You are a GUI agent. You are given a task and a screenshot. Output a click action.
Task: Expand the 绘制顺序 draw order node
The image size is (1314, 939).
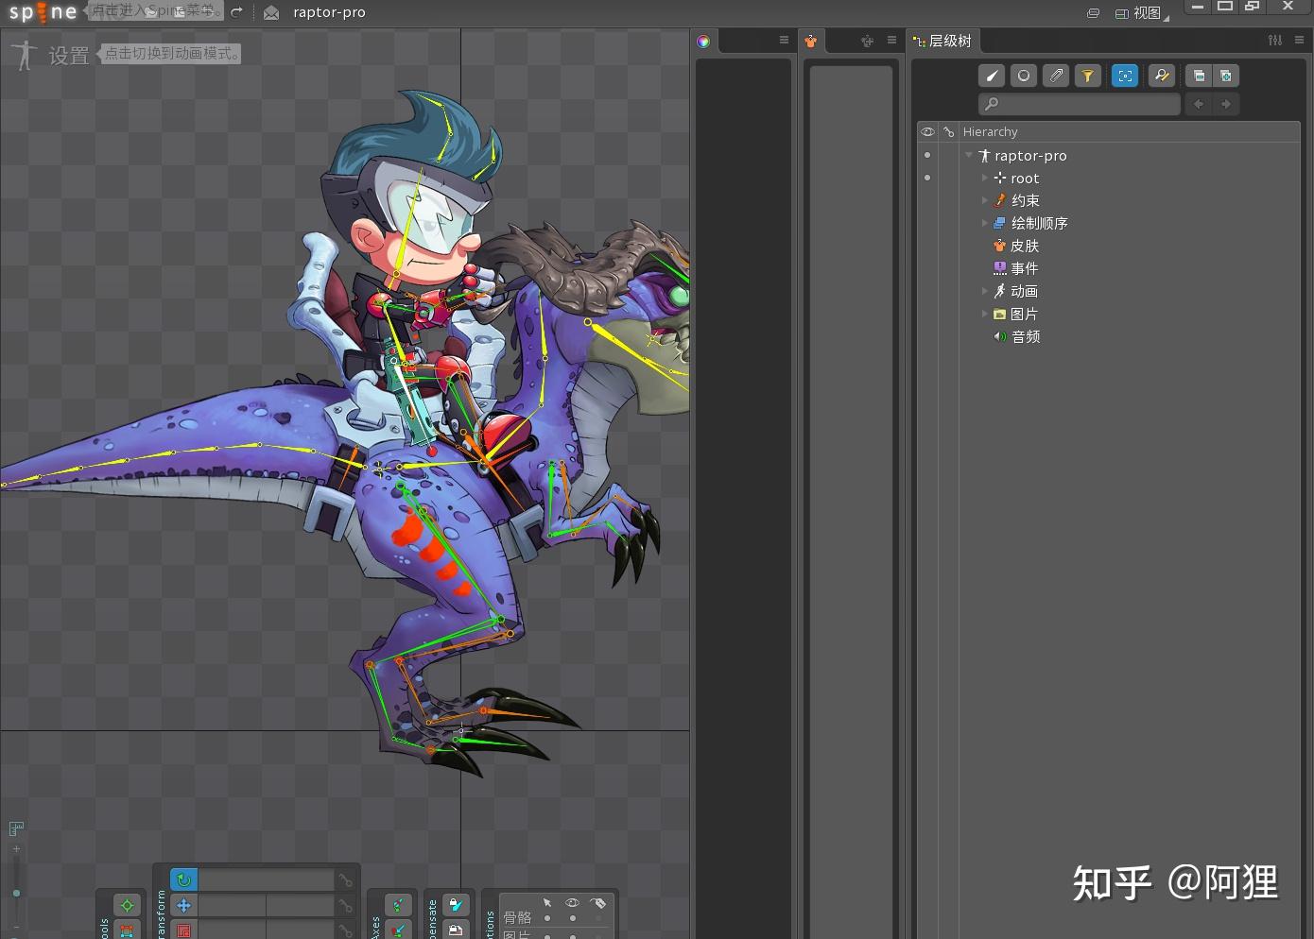984,223
